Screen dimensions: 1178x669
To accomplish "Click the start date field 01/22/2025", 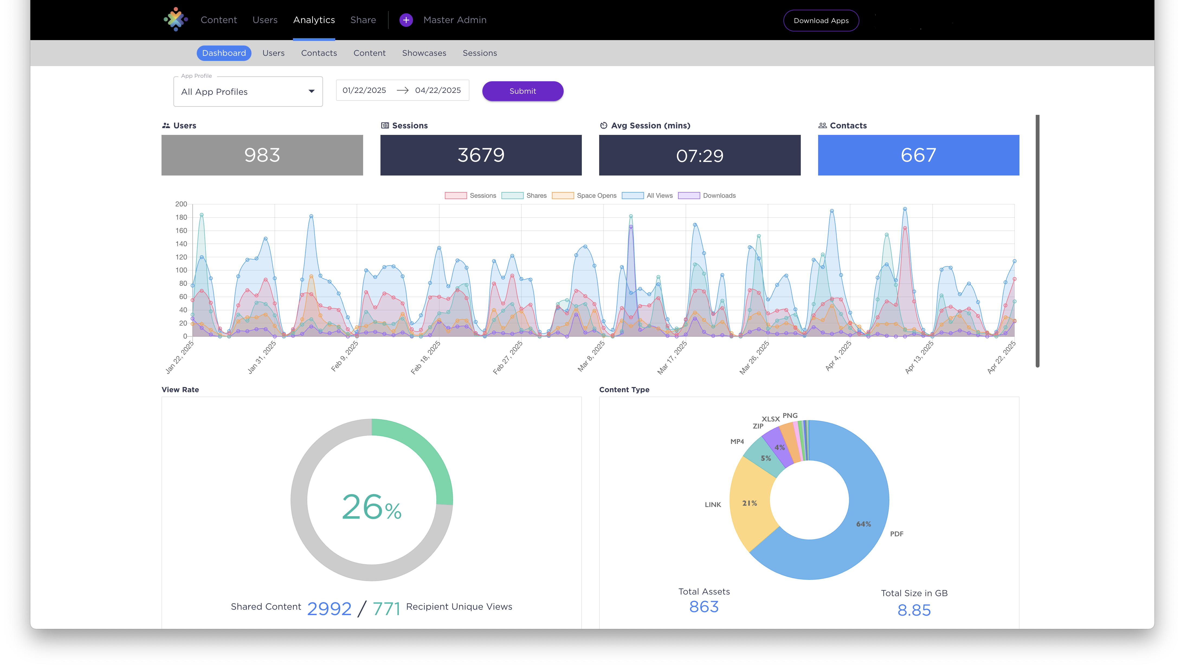I will coord(364,90).
